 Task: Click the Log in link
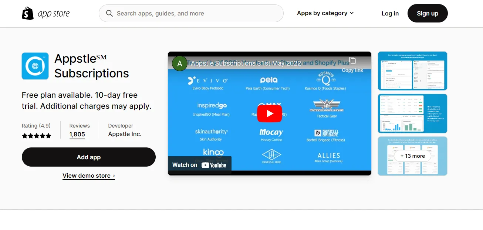390,13
